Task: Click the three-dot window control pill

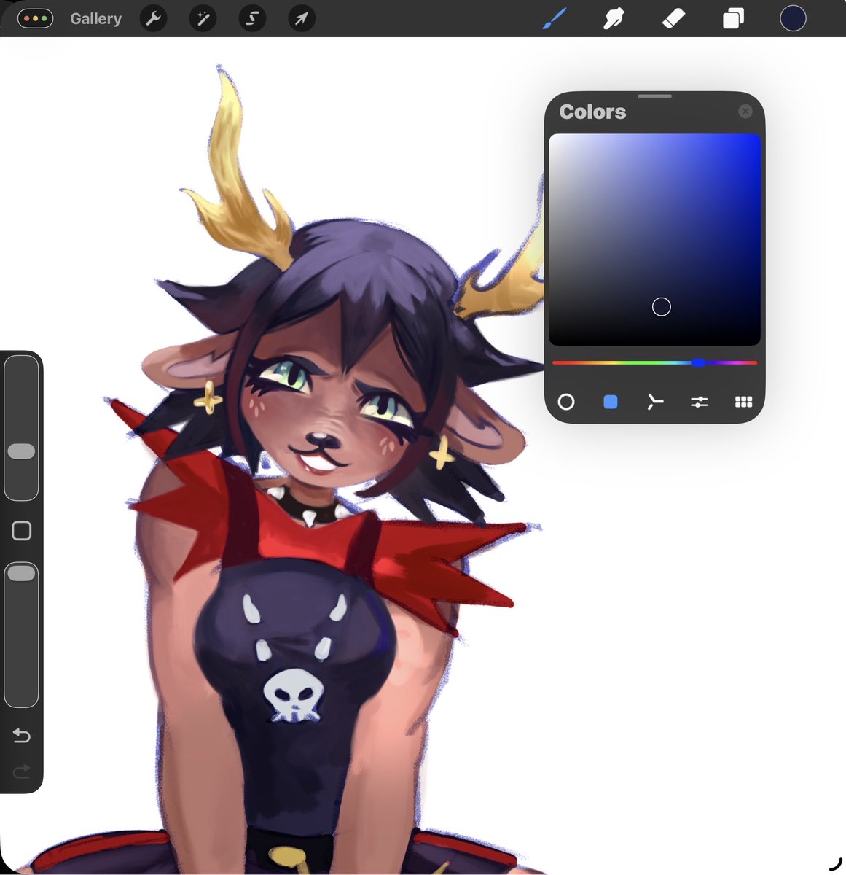Action: click(36, 19)
